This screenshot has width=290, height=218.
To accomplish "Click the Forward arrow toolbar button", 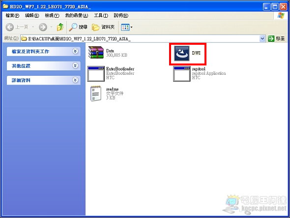I will click(43, 27).
